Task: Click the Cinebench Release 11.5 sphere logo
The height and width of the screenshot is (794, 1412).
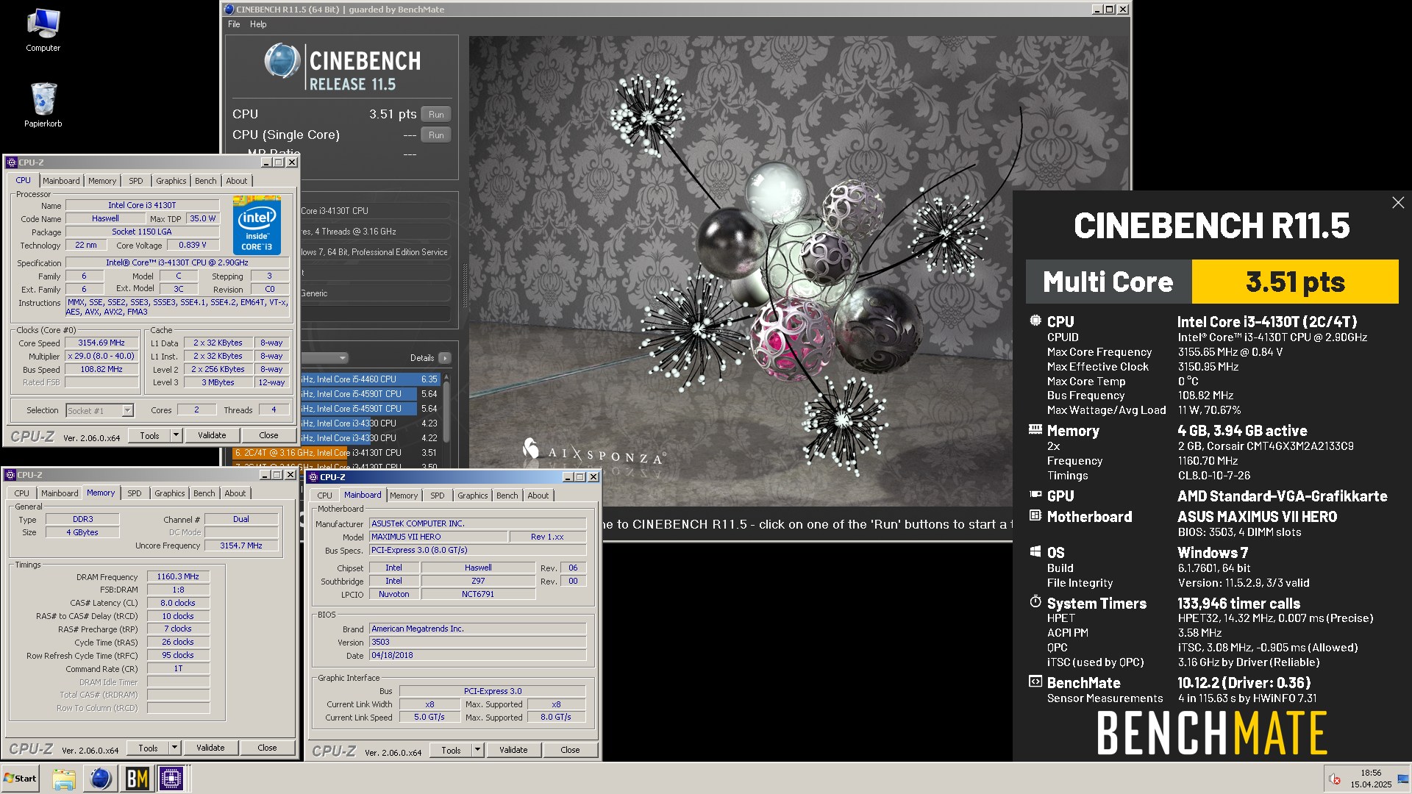Action: [282, 61]
